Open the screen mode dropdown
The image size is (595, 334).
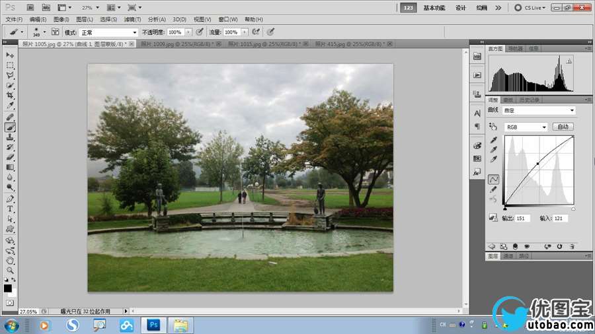coord(135,7)
